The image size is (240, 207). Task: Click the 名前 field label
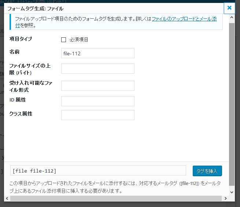[15, 52]
